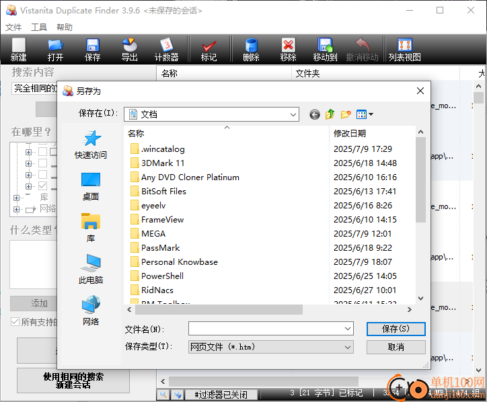Image resolution: width=487 pixels, height=402 pixels.
Task: Open the 文件 menu
Action: pos(13,28)
